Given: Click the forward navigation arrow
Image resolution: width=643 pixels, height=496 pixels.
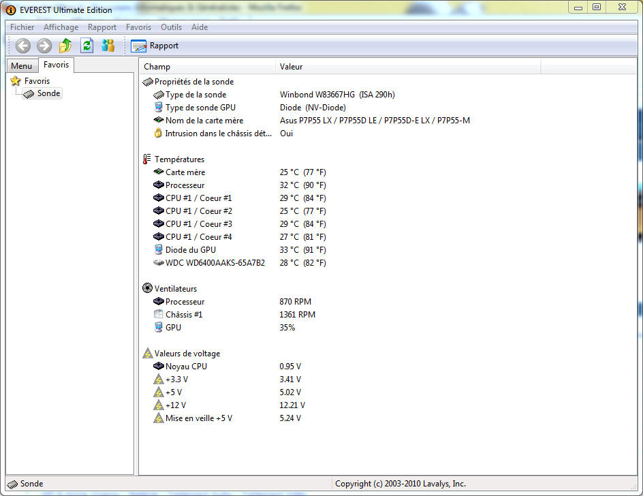Looking at the screenshot, I should (x=44, y=45).
